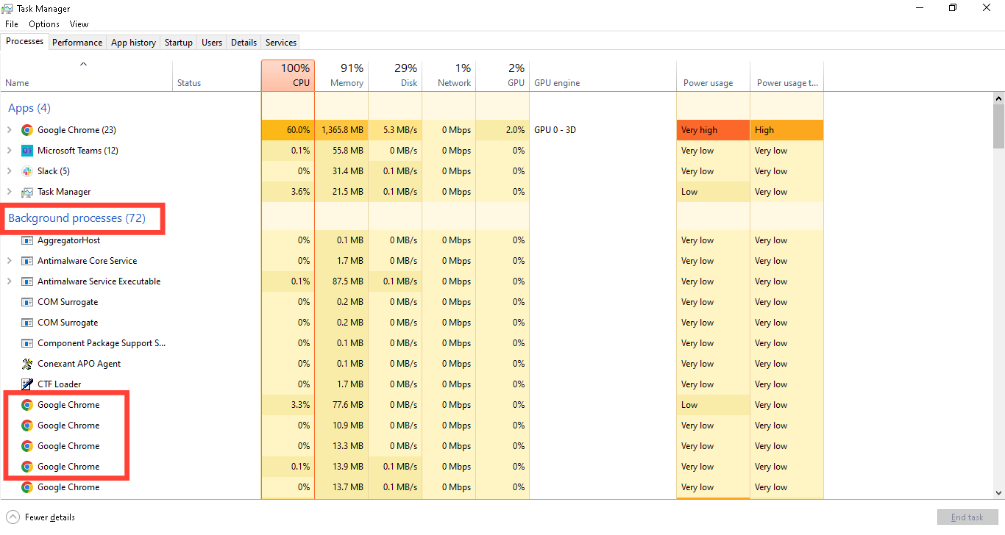Sort processes by Network column

tap(449, 76)
